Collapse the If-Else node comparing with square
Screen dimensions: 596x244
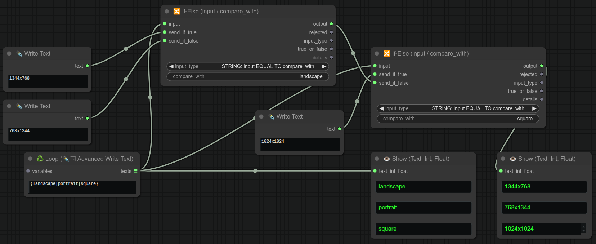coord(377,54)
